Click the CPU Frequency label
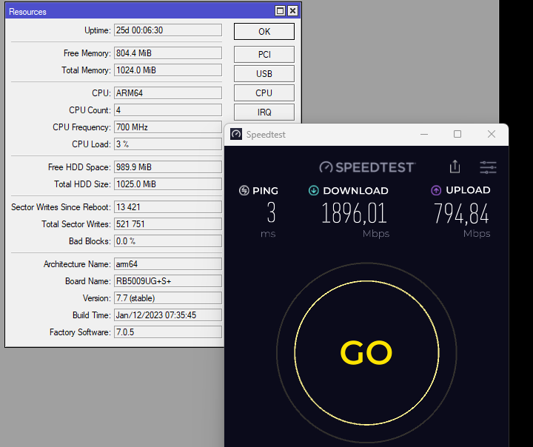Image resolution: width=533 pixels, height=447 pixels. tap(81, 127)
